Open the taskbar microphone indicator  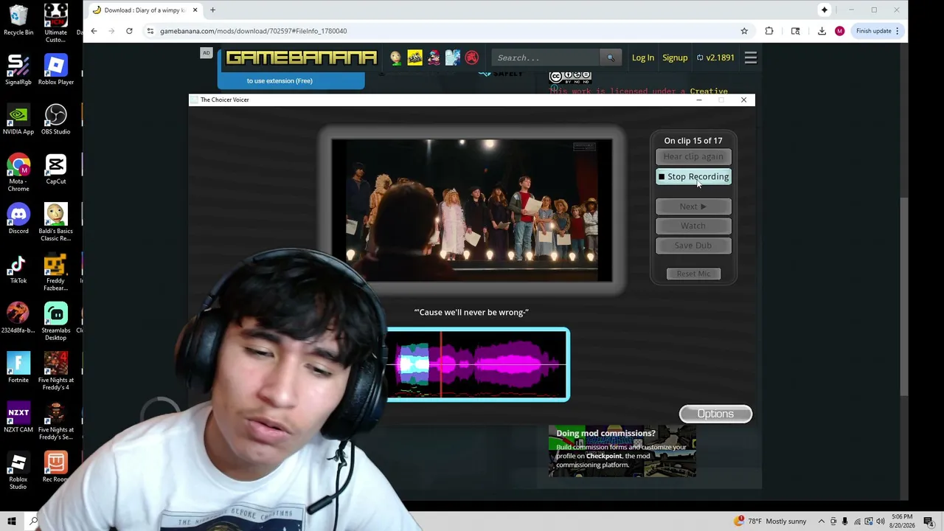coord(844,521)
